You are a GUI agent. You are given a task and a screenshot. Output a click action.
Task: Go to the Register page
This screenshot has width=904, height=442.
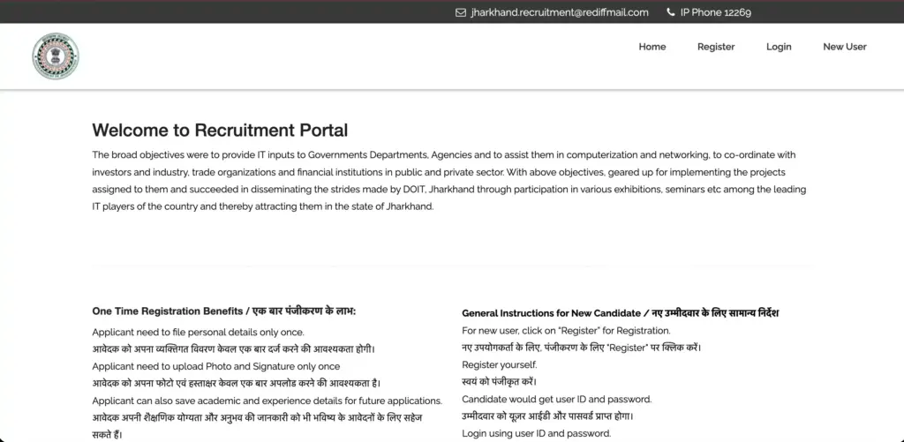[715, 47]
